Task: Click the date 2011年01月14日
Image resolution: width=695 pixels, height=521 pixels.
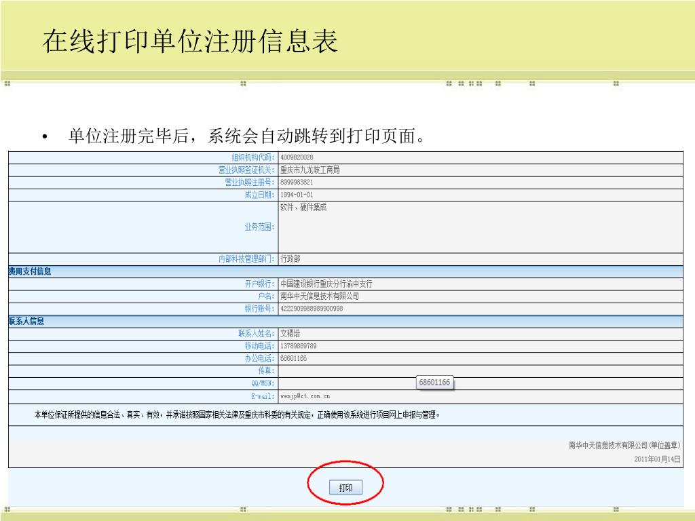Action: coord(657,459)
